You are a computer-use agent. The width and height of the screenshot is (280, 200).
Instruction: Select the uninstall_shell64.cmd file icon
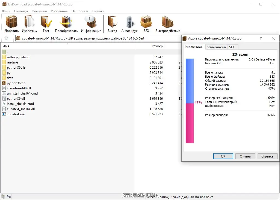tap(4, 93)
